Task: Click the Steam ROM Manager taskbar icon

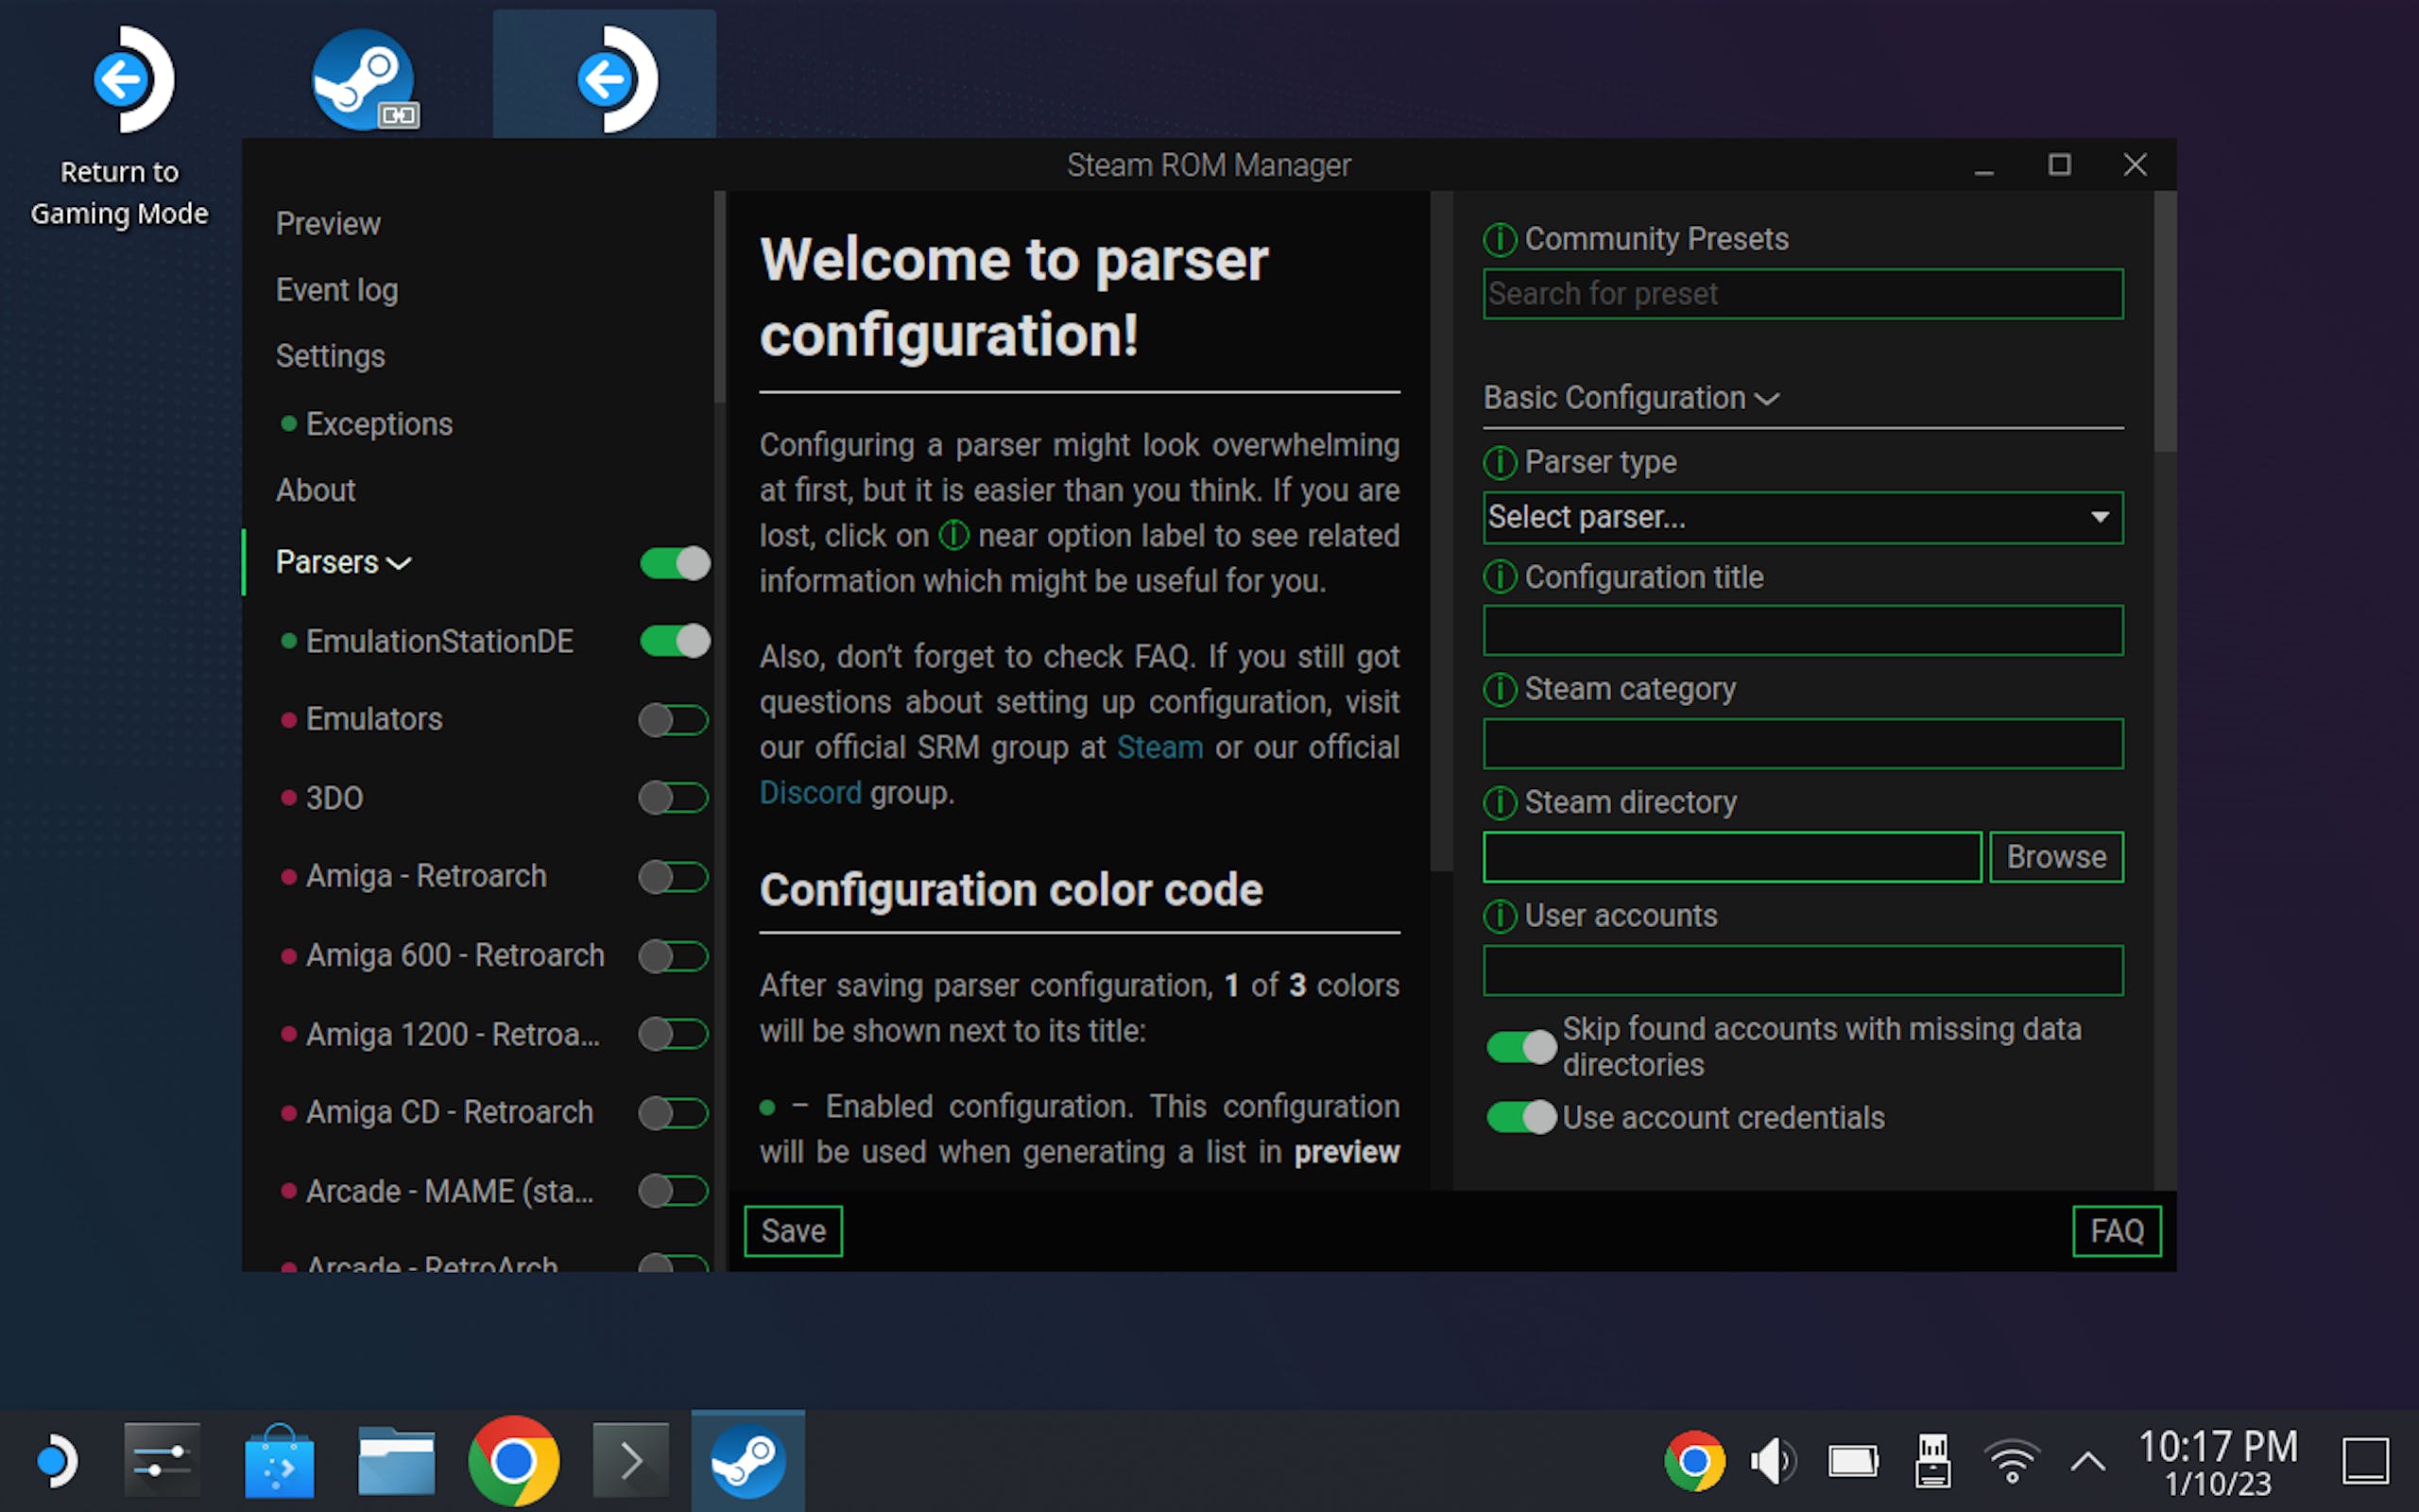Action: pos(747,1461)
